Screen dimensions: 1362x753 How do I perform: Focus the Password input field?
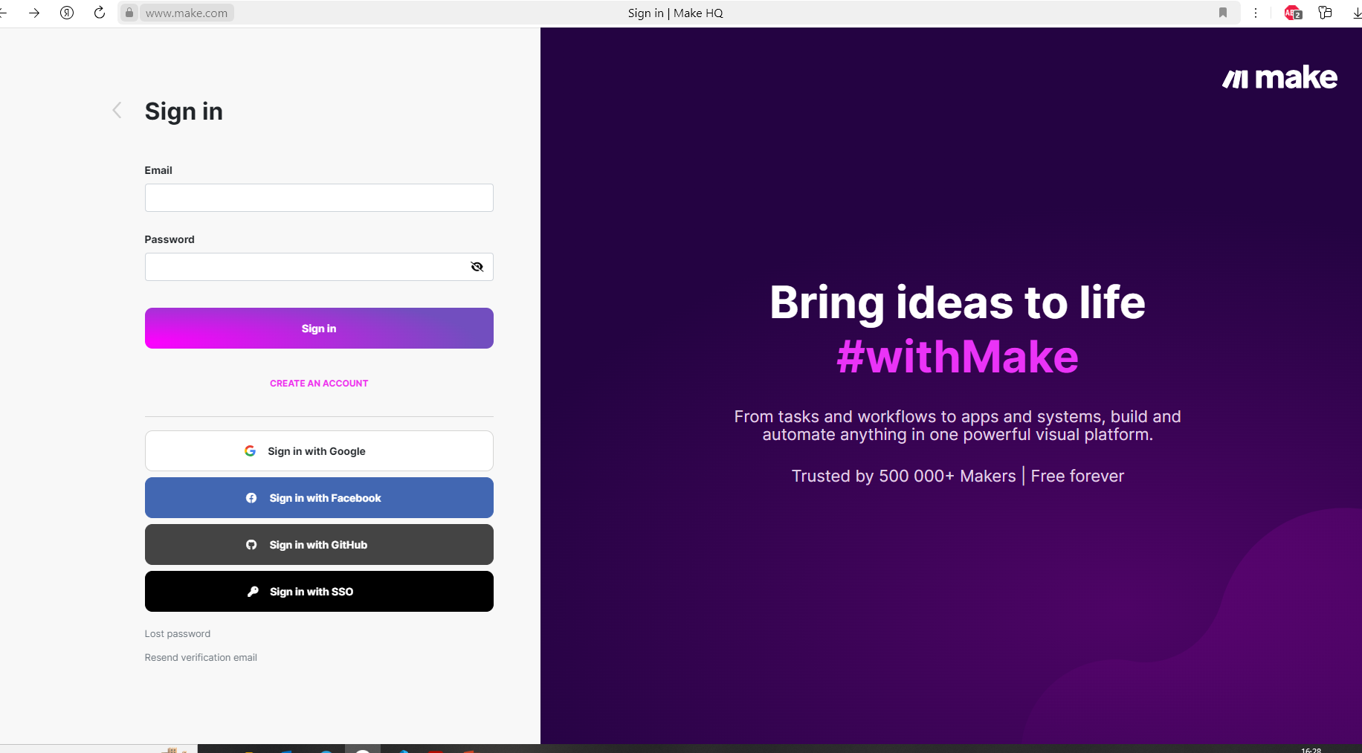(x=319, y=267)
